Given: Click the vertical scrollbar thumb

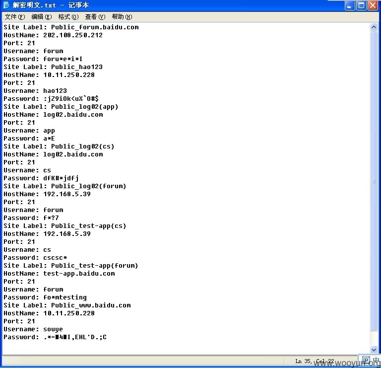Looking at the screenshot, I should pos(374,181).
